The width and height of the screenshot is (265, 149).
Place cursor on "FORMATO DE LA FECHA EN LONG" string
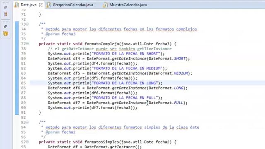(124, 83)
